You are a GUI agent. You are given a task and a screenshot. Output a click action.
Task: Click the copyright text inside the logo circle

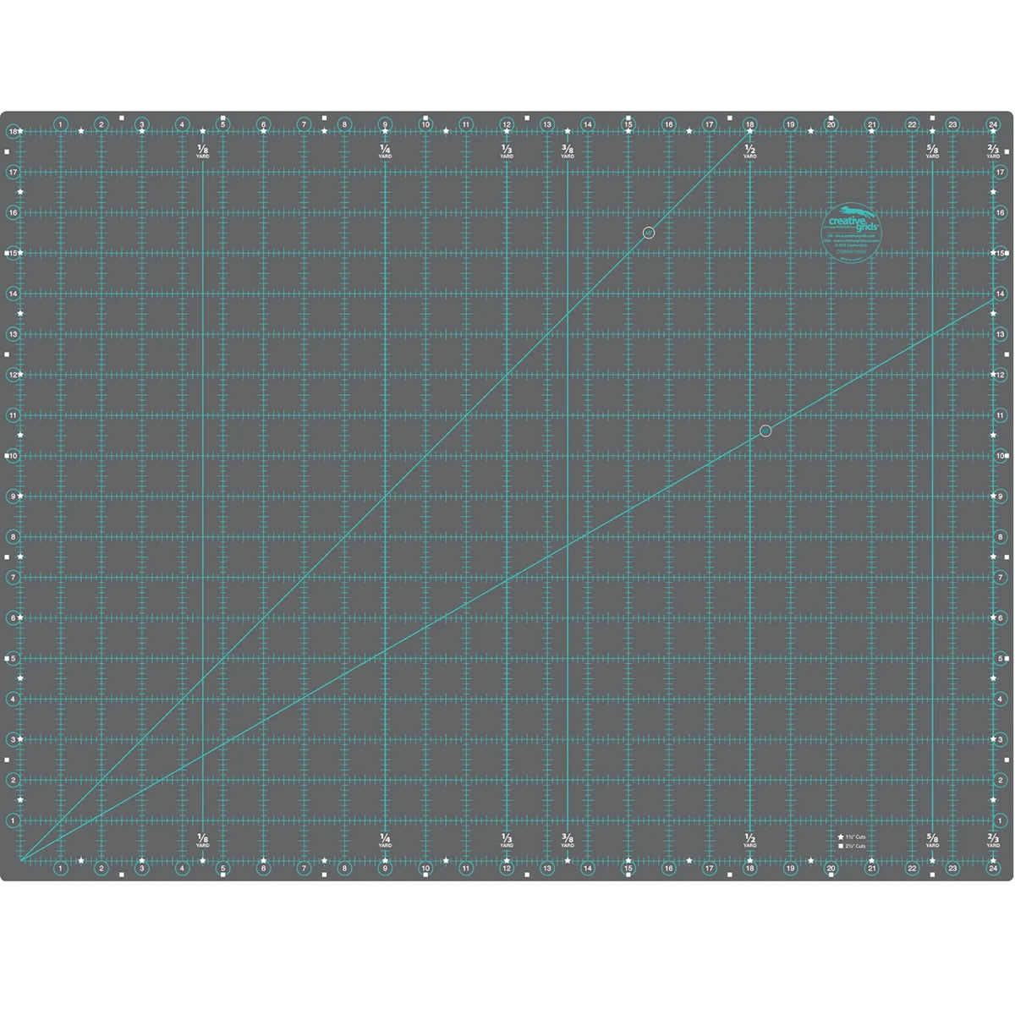point(852,244)
